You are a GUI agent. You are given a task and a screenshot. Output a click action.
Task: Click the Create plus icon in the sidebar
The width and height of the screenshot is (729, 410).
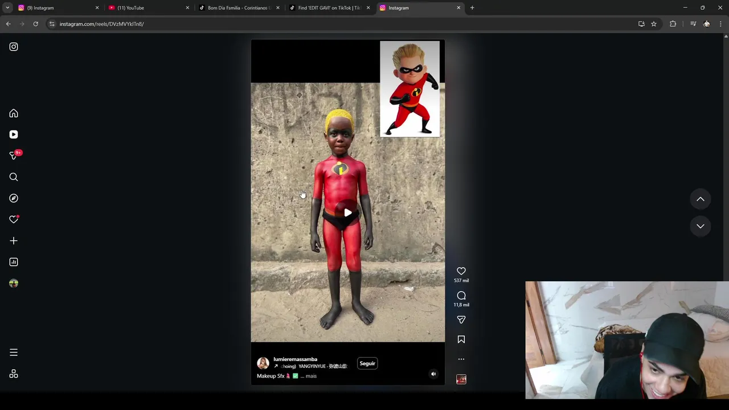click(14, 241)
